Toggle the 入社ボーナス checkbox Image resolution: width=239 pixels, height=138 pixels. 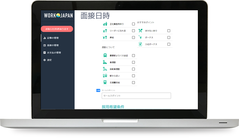tap(169, 44)
